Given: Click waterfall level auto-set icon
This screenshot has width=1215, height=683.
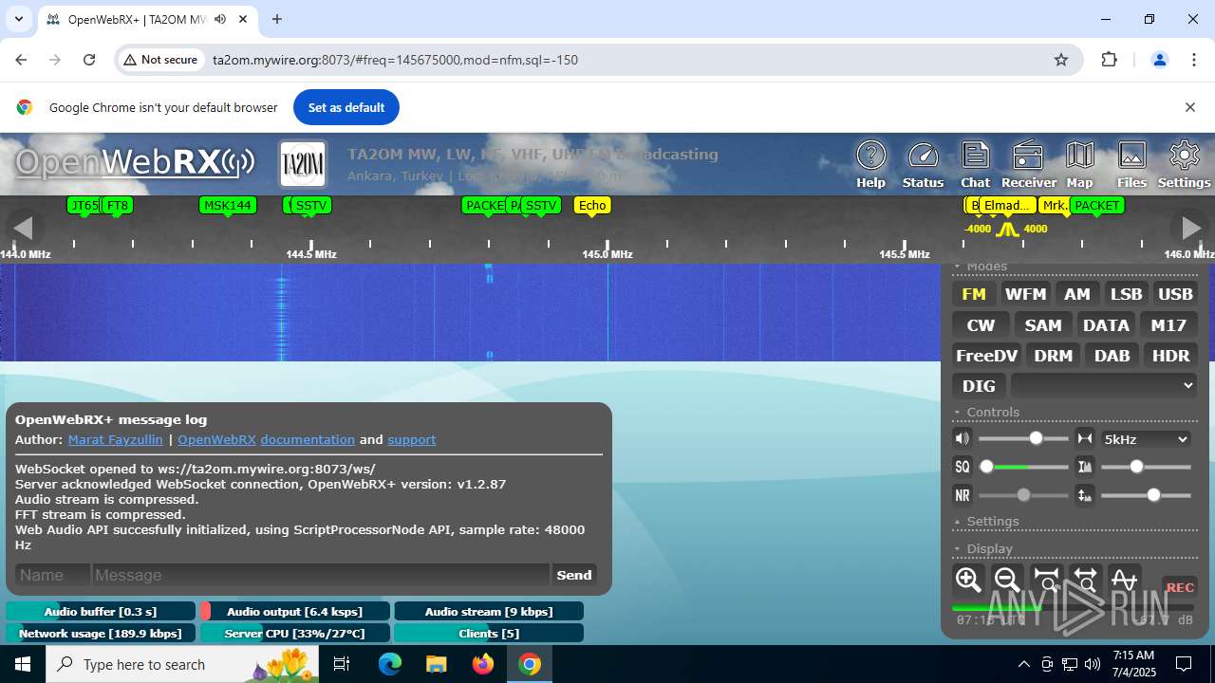Looking at the screenshot, I should (1084, 495).
